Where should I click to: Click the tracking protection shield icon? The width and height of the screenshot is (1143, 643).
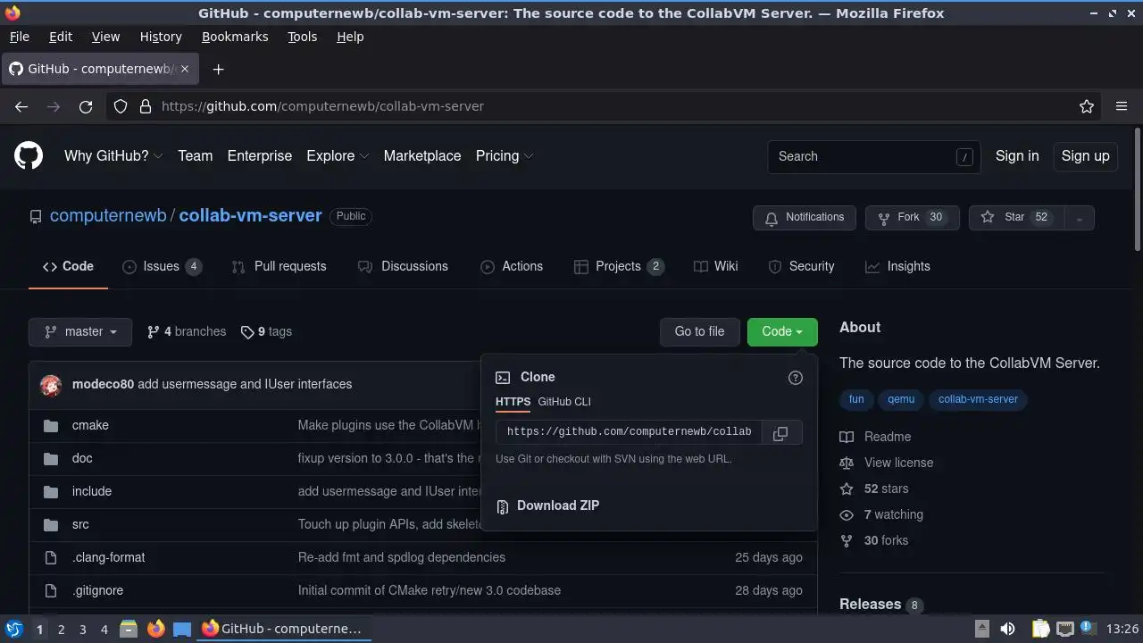coord(121,106)
